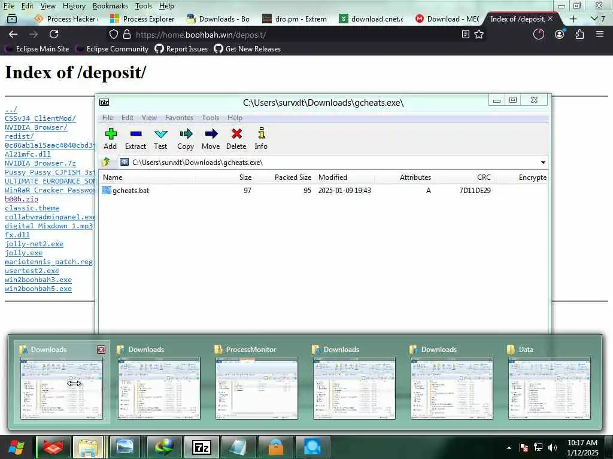Click the padlock site information icon
The image size is (613, 459).
tap(127, 34)
